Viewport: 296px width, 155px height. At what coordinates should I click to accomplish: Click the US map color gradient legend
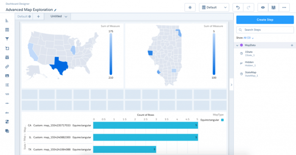coord(111,54)
